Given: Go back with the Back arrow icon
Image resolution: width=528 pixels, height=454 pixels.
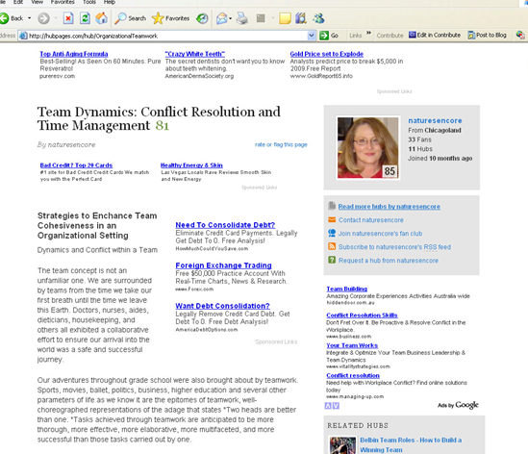Looking at the screenshot, I should point(4,18).
